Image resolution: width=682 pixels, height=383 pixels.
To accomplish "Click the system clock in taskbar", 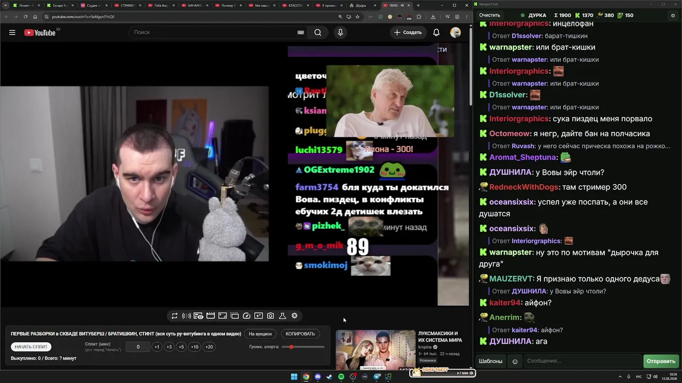I will coord(669,377).
